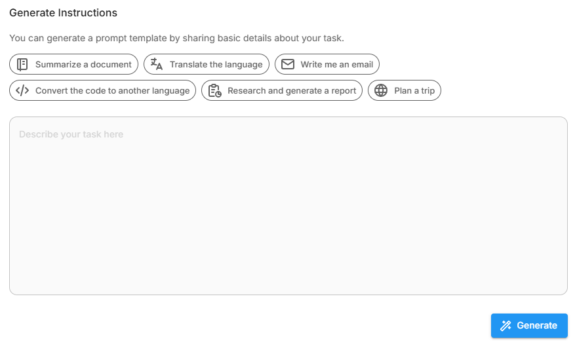Click the 'Generate Instructions' heading
The width and height of the screenshot is (575, 341).
pyautogui.click(x=63, y=12)
